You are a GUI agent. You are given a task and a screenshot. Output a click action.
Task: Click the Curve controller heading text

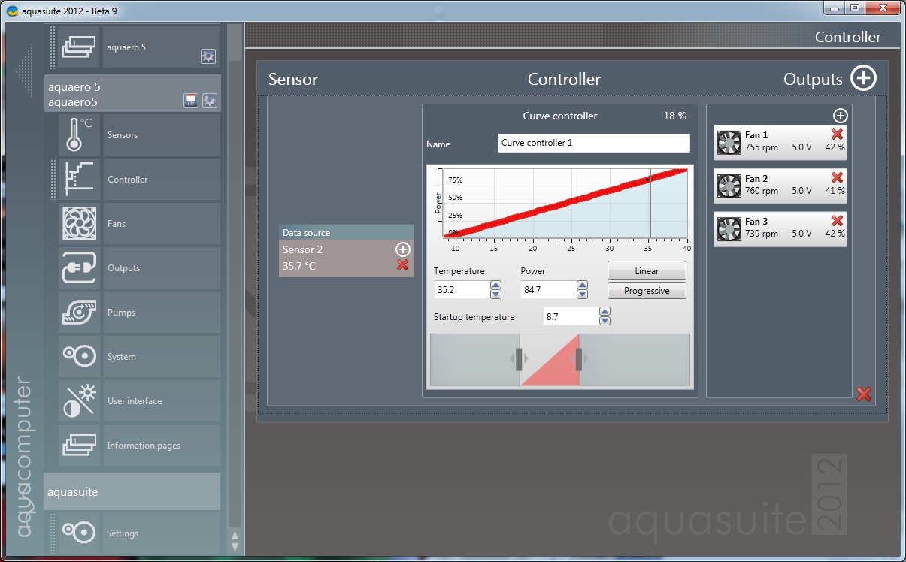pyautogui.click(x=560, y=116)
